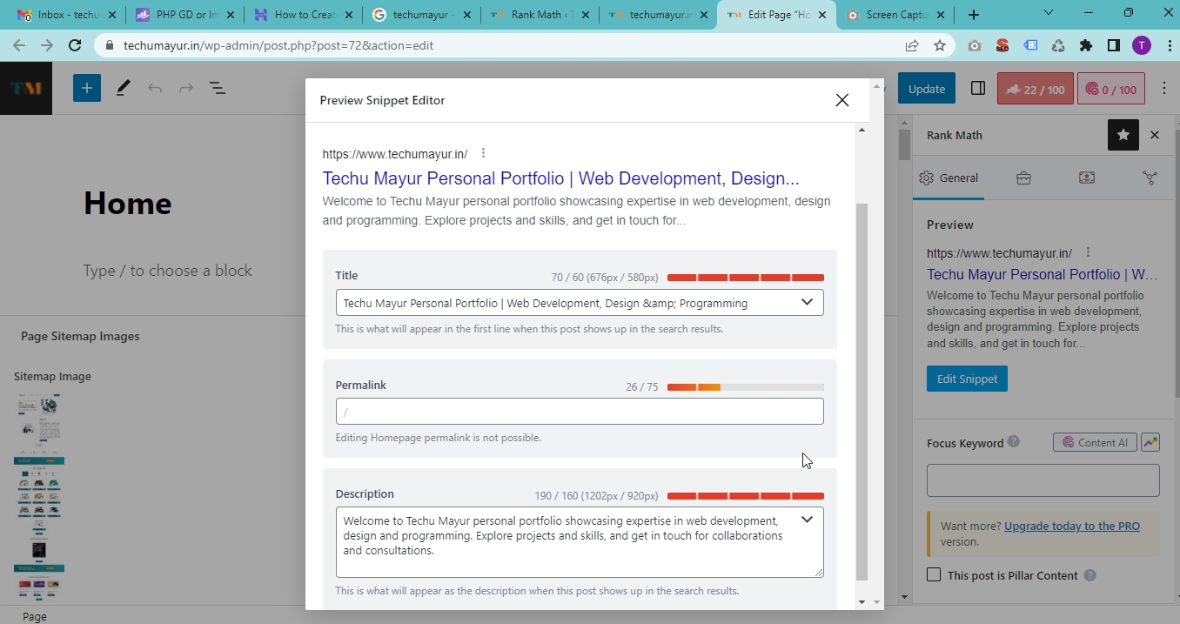
Task: Open the Social tab icon
Action: pos(1150,178)
